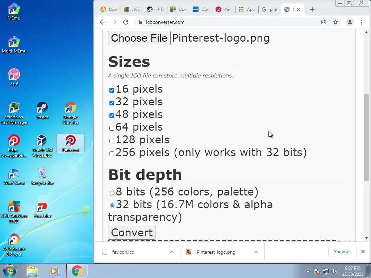
Task: Select 32 bits bit depth
Action: [x=112, y=206]
